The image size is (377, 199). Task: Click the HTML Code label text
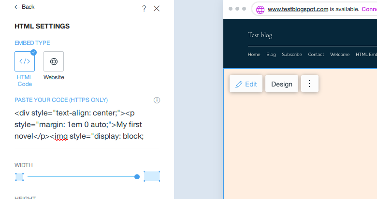point(25,81)
